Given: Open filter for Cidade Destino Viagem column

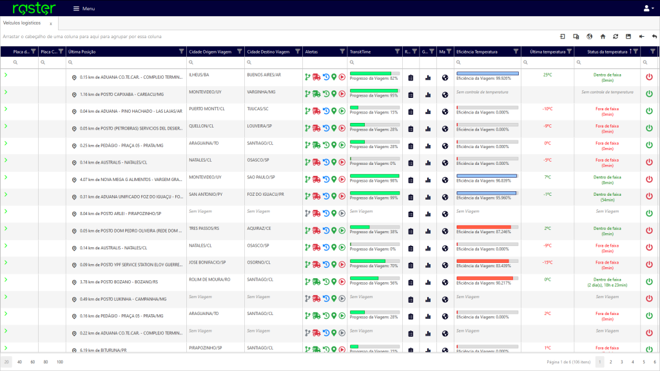Looking at the screenshot, I should point(298,52).
